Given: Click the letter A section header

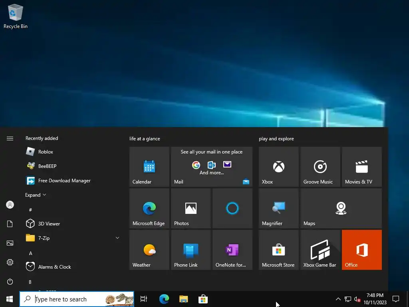Looking at the screenshot, I should coord(30,253).
